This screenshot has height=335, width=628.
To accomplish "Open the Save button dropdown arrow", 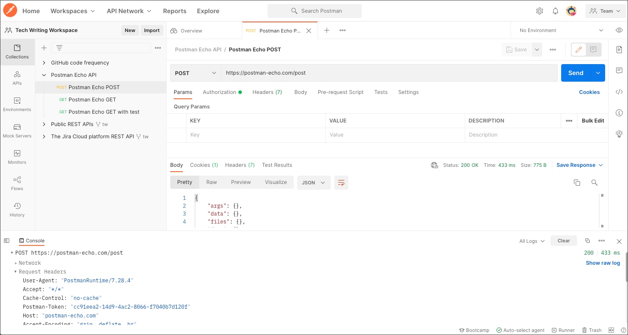I will point(537,50).
